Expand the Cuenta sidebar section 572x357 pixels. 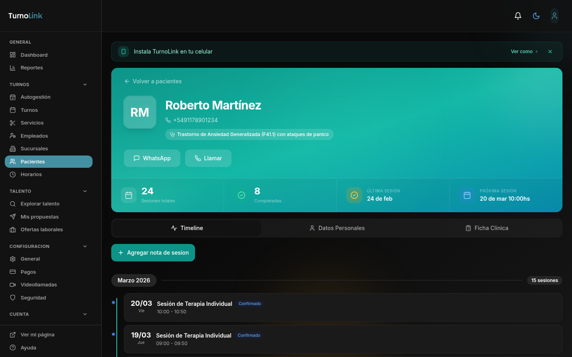(x=85, y=314)
